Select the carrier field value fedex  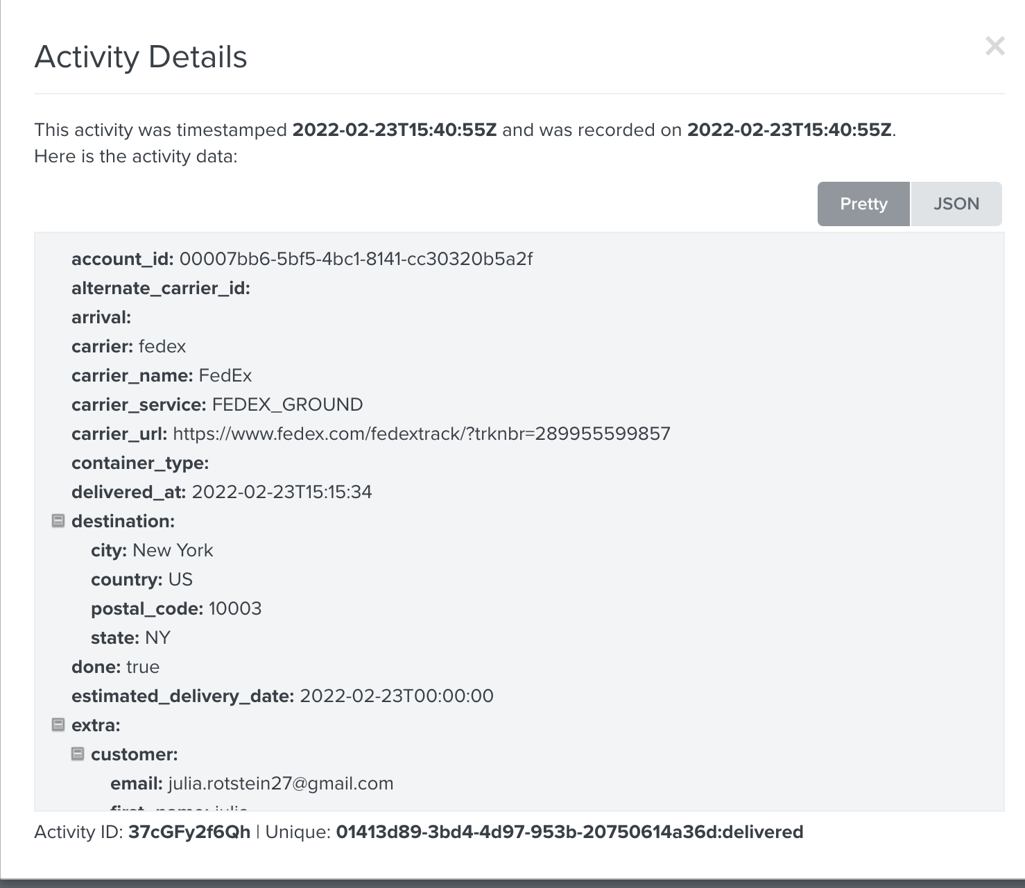(162, 345)
